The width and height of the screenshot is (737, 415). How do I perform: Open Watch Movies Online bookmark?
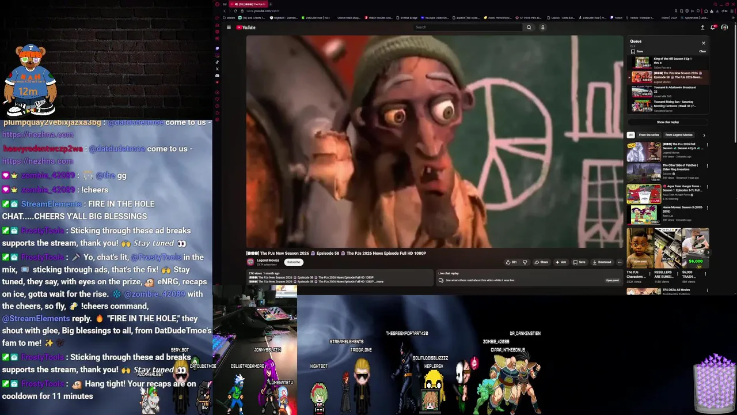click(x=378, y=18)
